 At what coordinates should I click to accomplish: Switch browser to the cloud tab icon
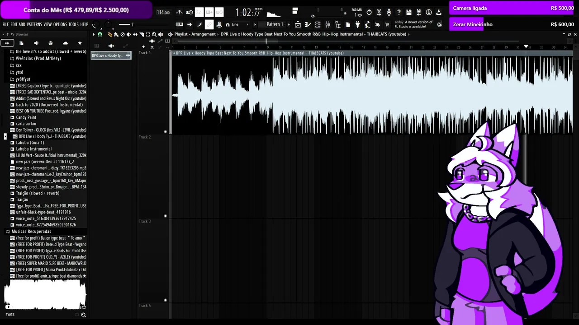[x=65, y=43]
